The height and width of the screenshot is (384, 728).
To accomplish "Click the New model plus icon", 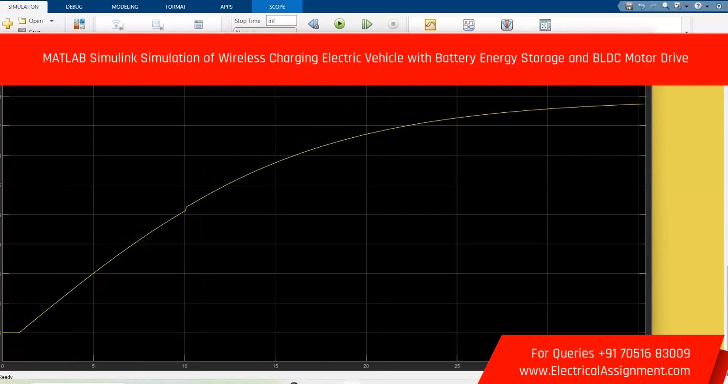I will pos(8,24).
